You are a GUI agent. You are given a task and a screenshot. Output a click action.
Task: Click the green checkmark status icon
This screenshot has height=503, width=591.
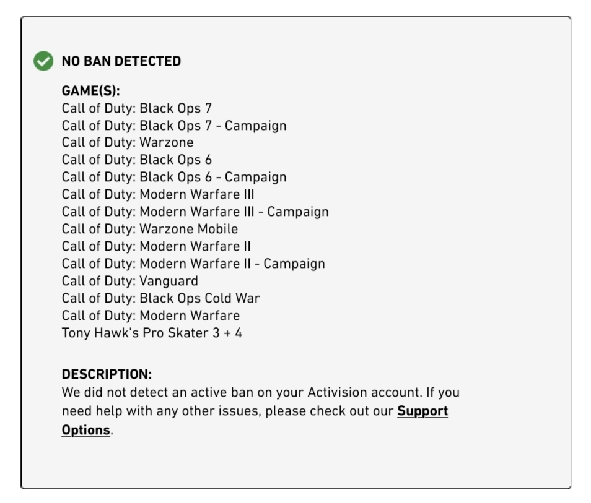(x=43, y=61)
